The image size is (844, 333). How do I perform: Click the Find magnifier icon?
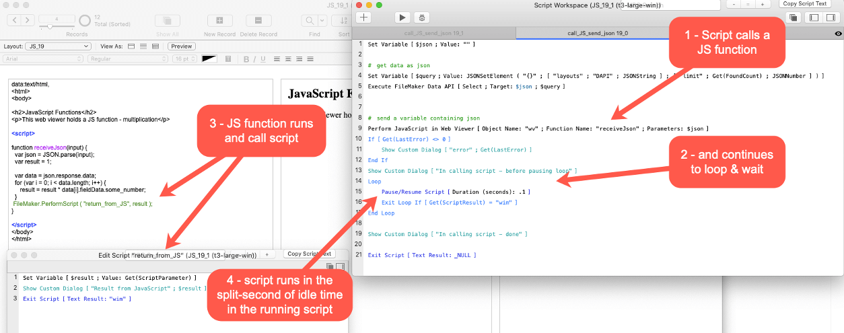(x=310, y=20)
